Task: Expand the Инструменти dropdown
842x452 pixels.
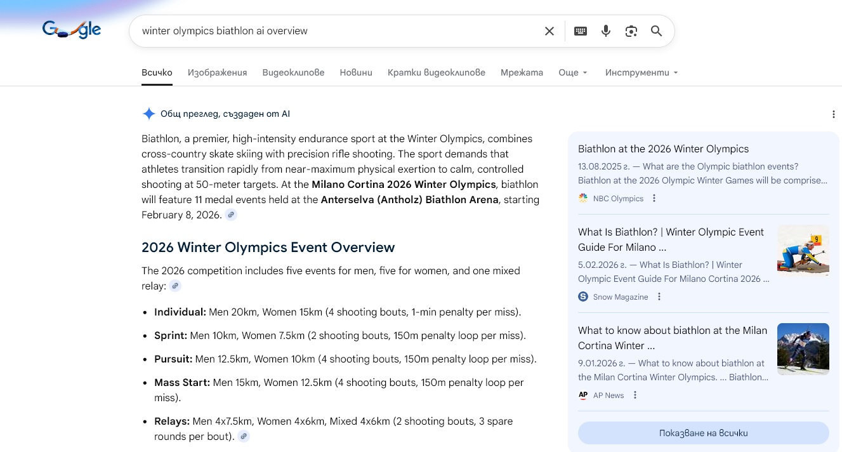Action: pos(641,72)
